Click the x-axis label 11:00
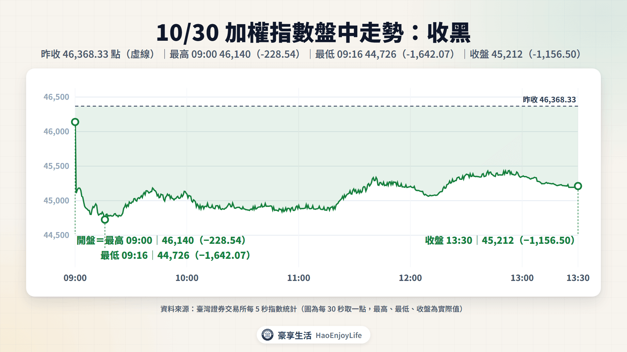 tap(298, 278)
